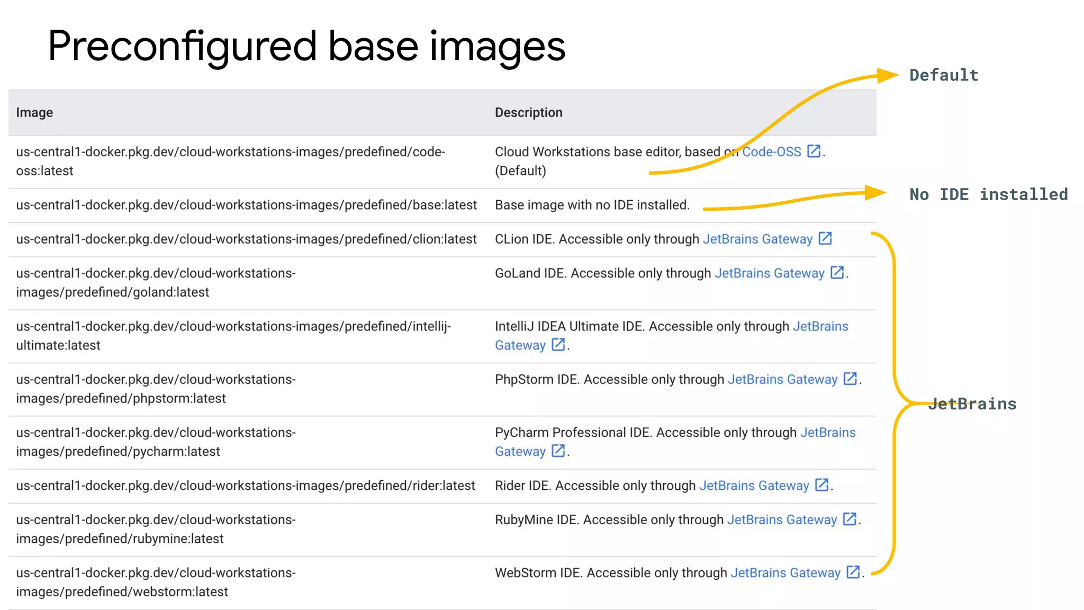1084x610 pixels.
Task: Click 'Base image with no IDE installed.' text
Action: 592,205
